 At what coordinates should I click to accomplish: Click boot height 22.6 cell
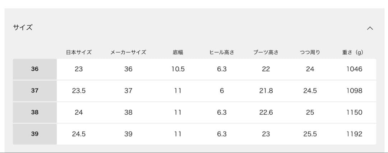click(266, 112)
